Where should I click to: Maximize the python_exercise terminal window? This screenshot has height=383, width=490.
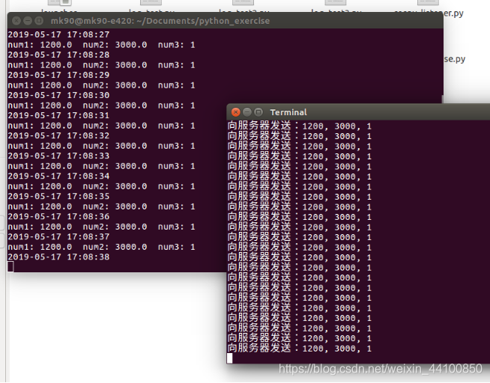39,21
